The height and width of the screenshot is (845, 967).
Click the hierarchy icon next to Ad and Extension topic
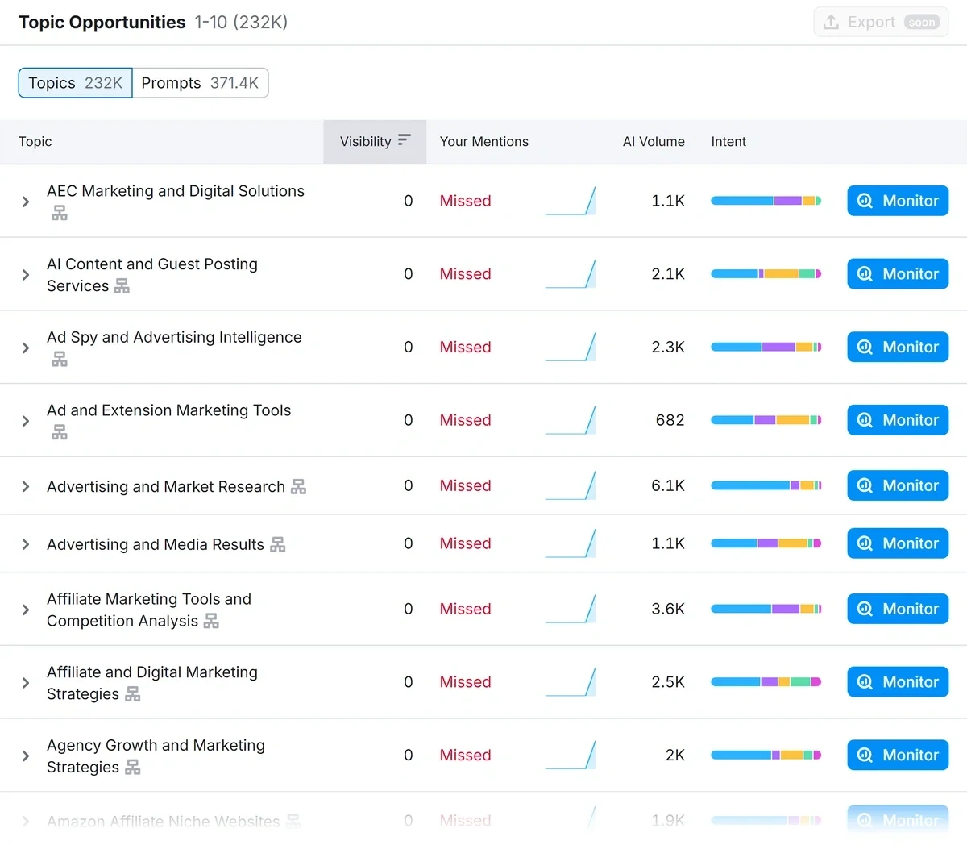pos(59,431)
